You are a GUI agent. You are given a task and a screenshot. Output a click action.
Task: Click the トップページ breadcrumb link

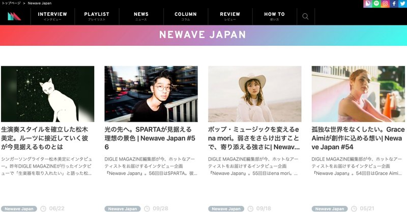coord(11,3)
